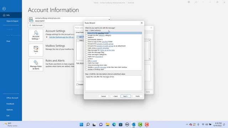Open the Open & Export menu item
This screenshot has height=128, width=228.
point(12,21)
